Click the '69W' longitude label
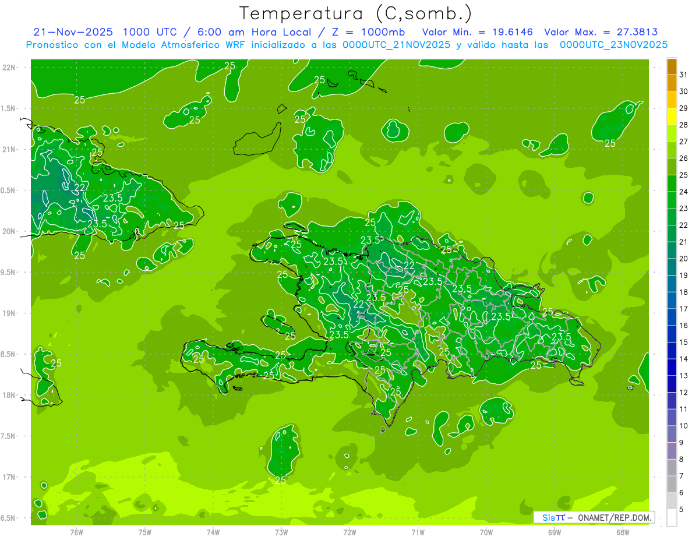Viewport: 699px width, 540px height. coord(555,532)
